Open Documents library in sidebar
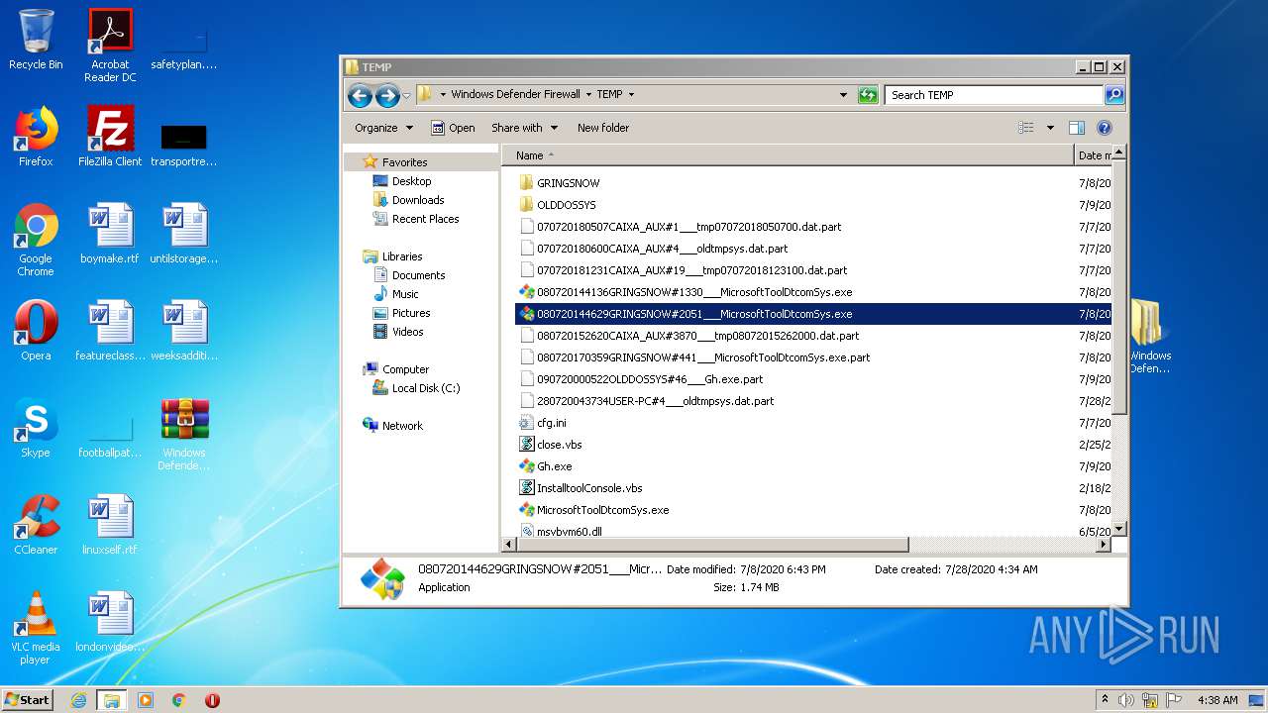This screenshot has height=713, width=1268. 418,275
